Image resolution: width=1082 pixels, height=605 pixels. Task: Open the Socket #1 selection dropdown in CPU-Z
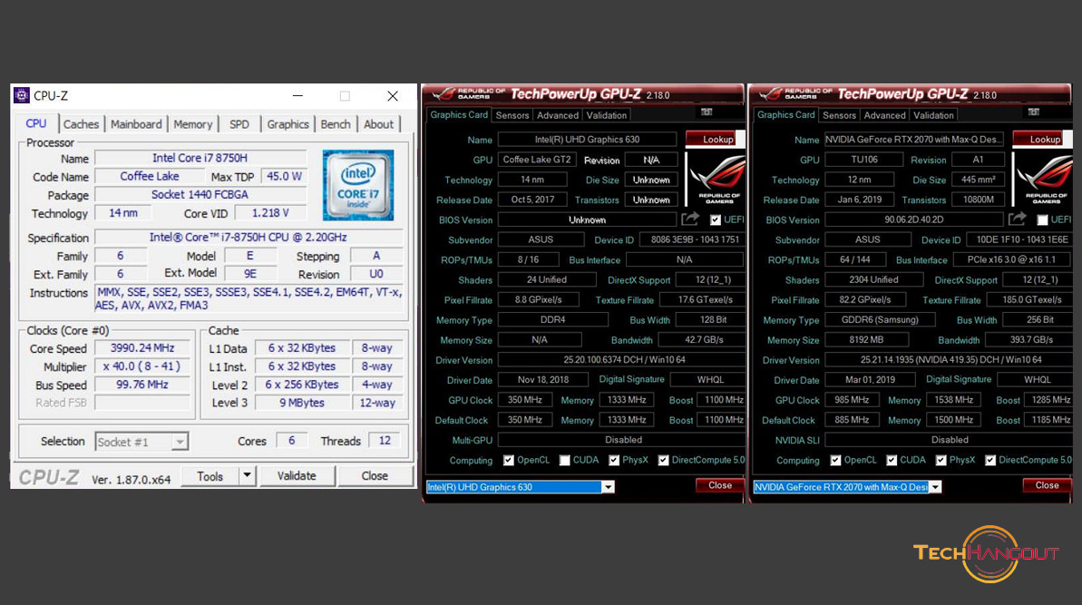pos(141,442)
